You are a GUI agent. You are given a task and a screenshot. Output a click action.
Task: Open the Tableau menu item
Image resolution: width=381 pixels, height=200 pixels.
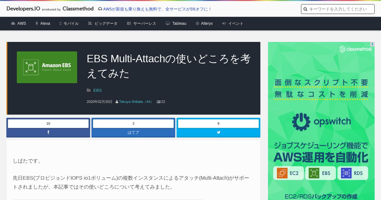tap(179, 23)
